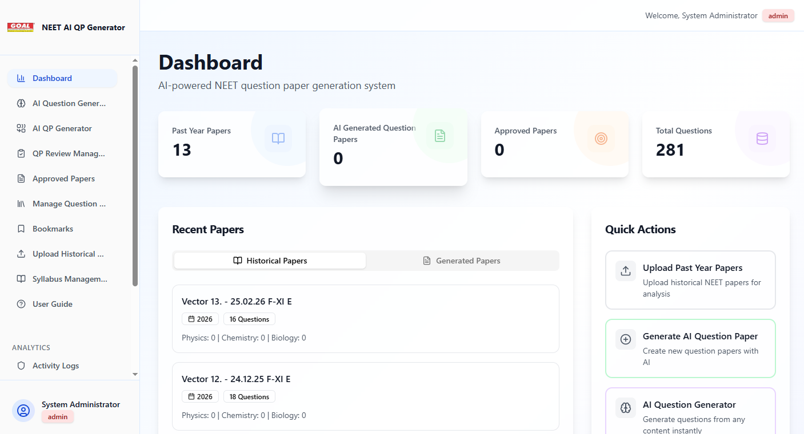Click the GOAL logo in the header
Viewport: 804px width, 434px height.
[21, 27]
